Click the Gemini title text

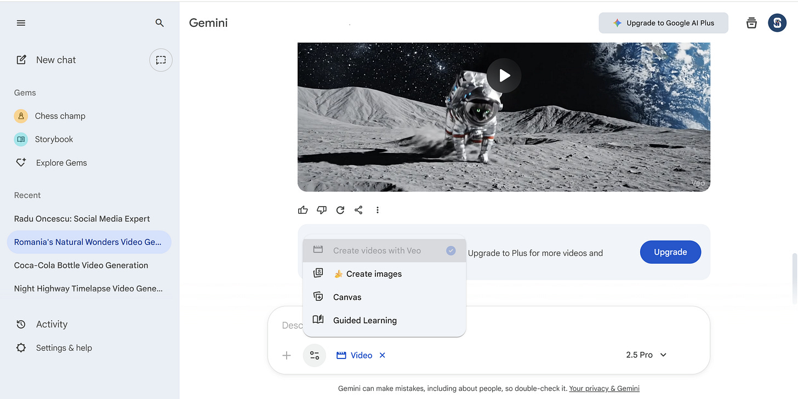click(208, 23)
